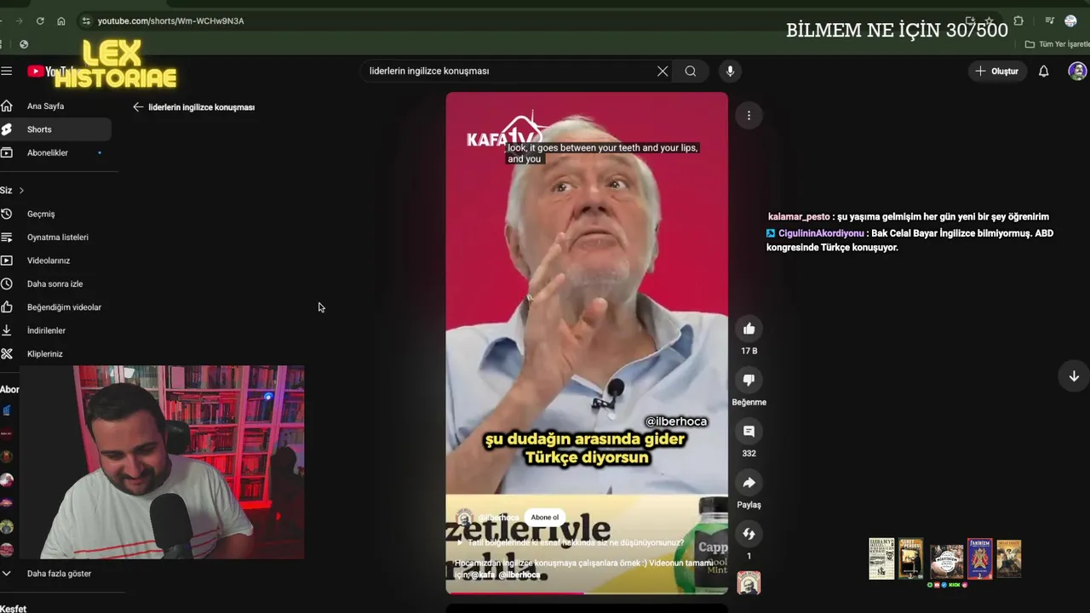The width and height of the screenshot is (1090, 613).
Task: Like the Short with thumbs up
Action: point(749,329)
